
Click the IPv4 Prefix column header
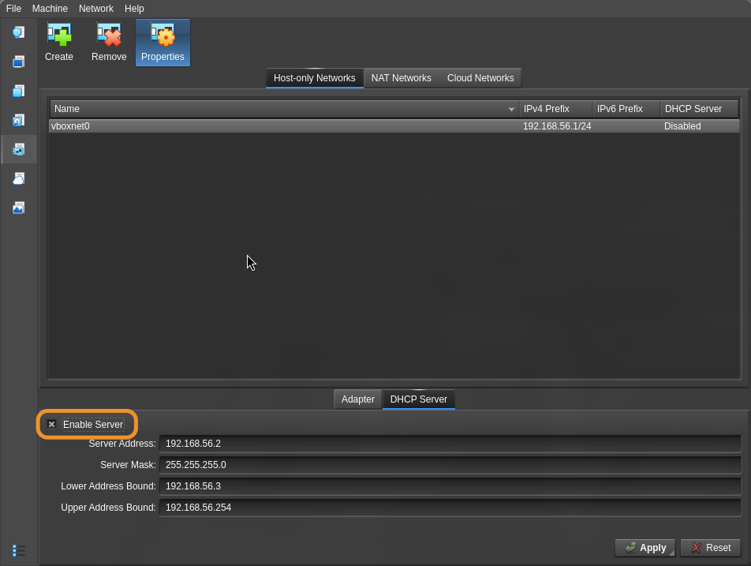click(556, 109)
